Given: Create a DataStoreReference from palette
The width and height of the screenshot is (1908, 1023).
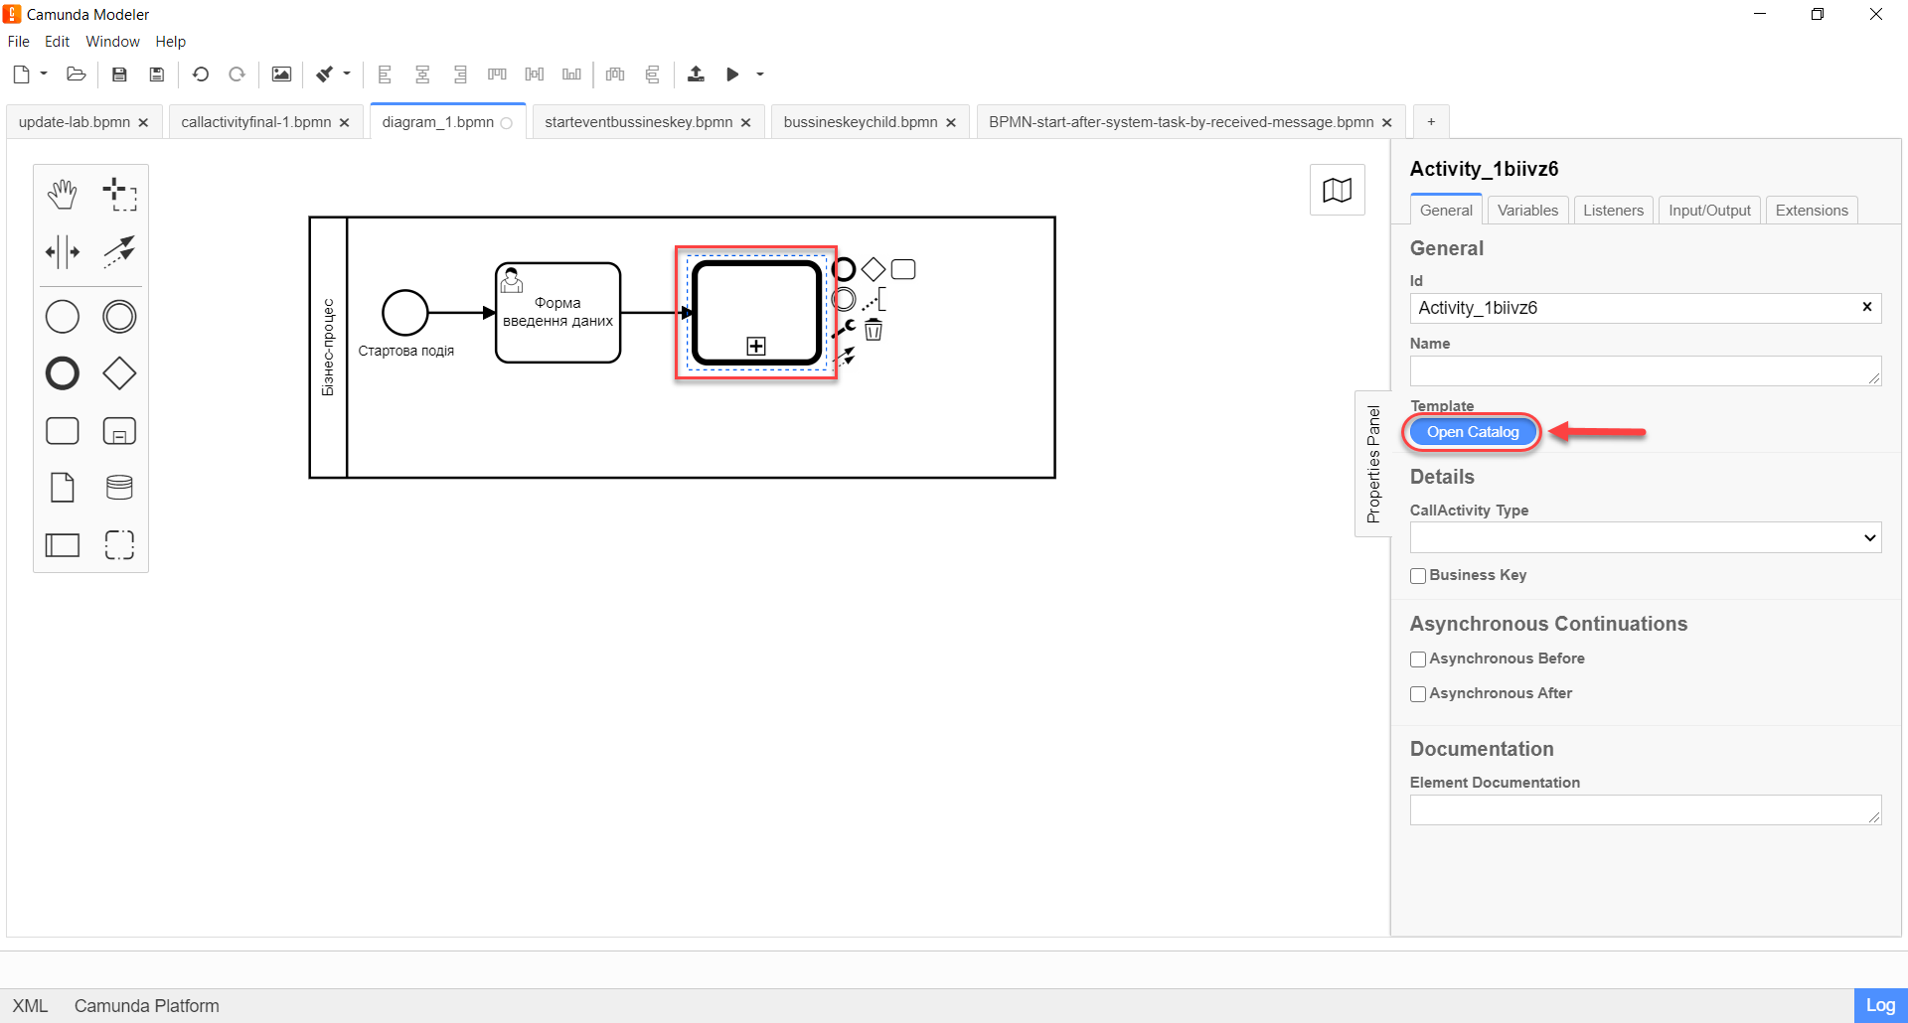Looking at the screenshot, I should (119, 488).
